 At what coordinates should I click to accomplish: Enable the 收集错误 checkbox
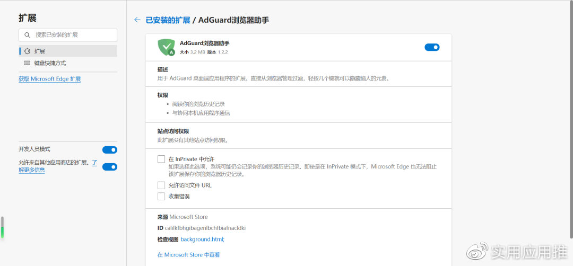click(161, 196)
